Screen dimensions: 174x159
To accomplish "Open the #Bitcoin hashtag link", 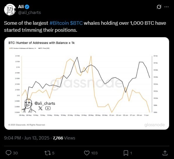I will 59,23.
